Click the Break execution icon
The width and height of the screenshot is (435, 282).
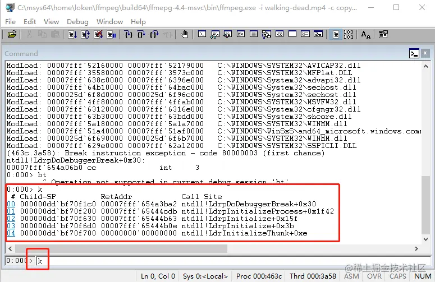pyautogui.click(x=112, y=35)
